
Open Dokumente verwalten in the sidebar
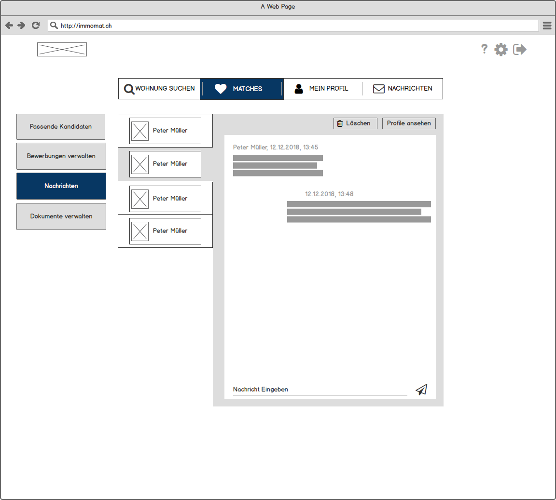pyautogui.click(x=61, y=216)
